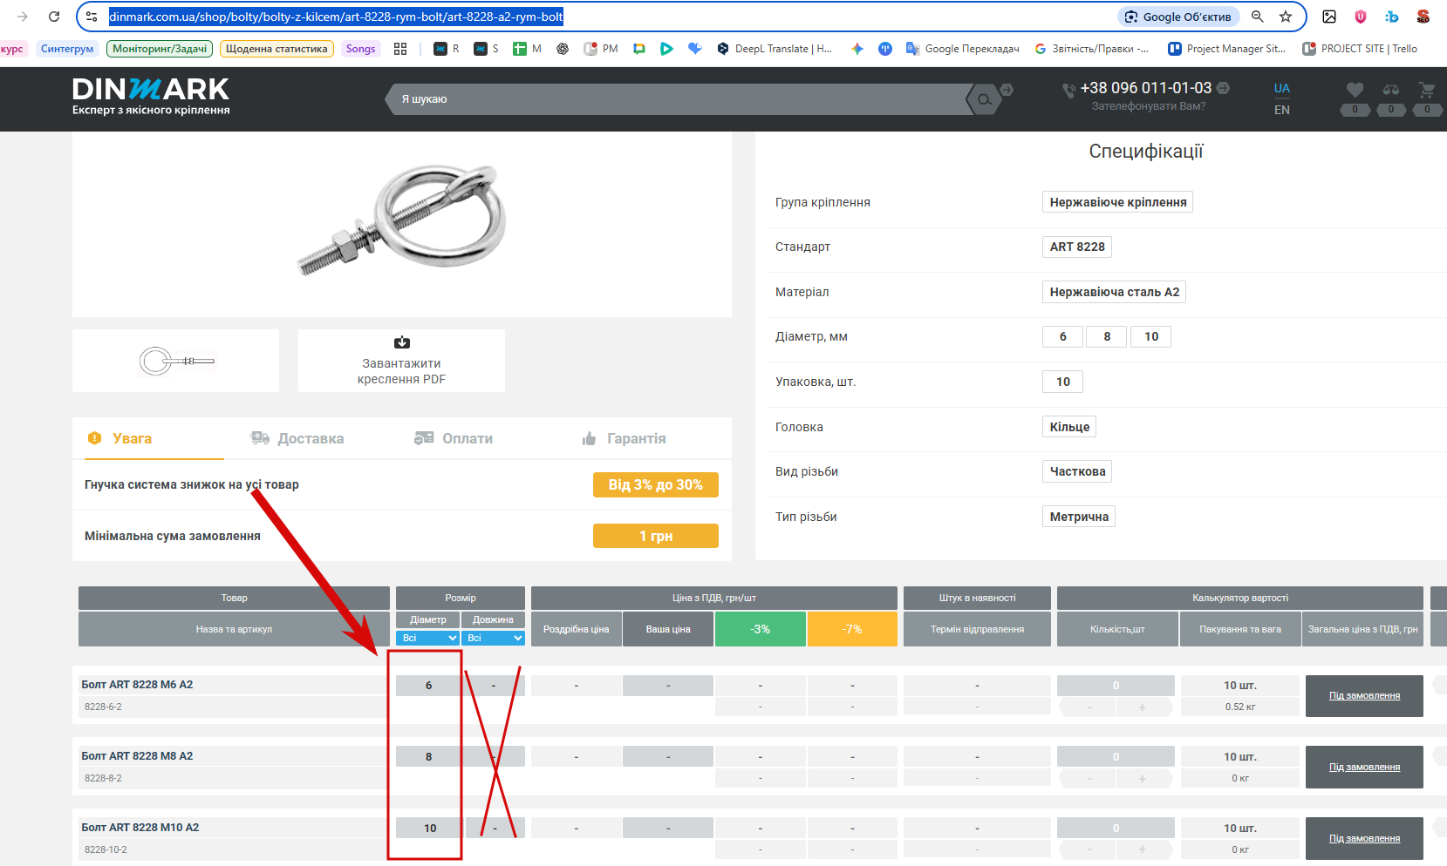
Task: Open favorites heart icon
Action: tap(1355, 90)
